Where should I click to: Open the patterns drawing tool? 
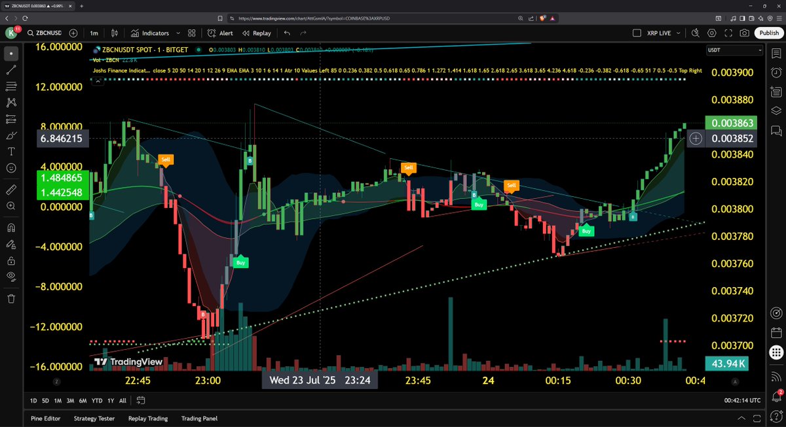11,102
